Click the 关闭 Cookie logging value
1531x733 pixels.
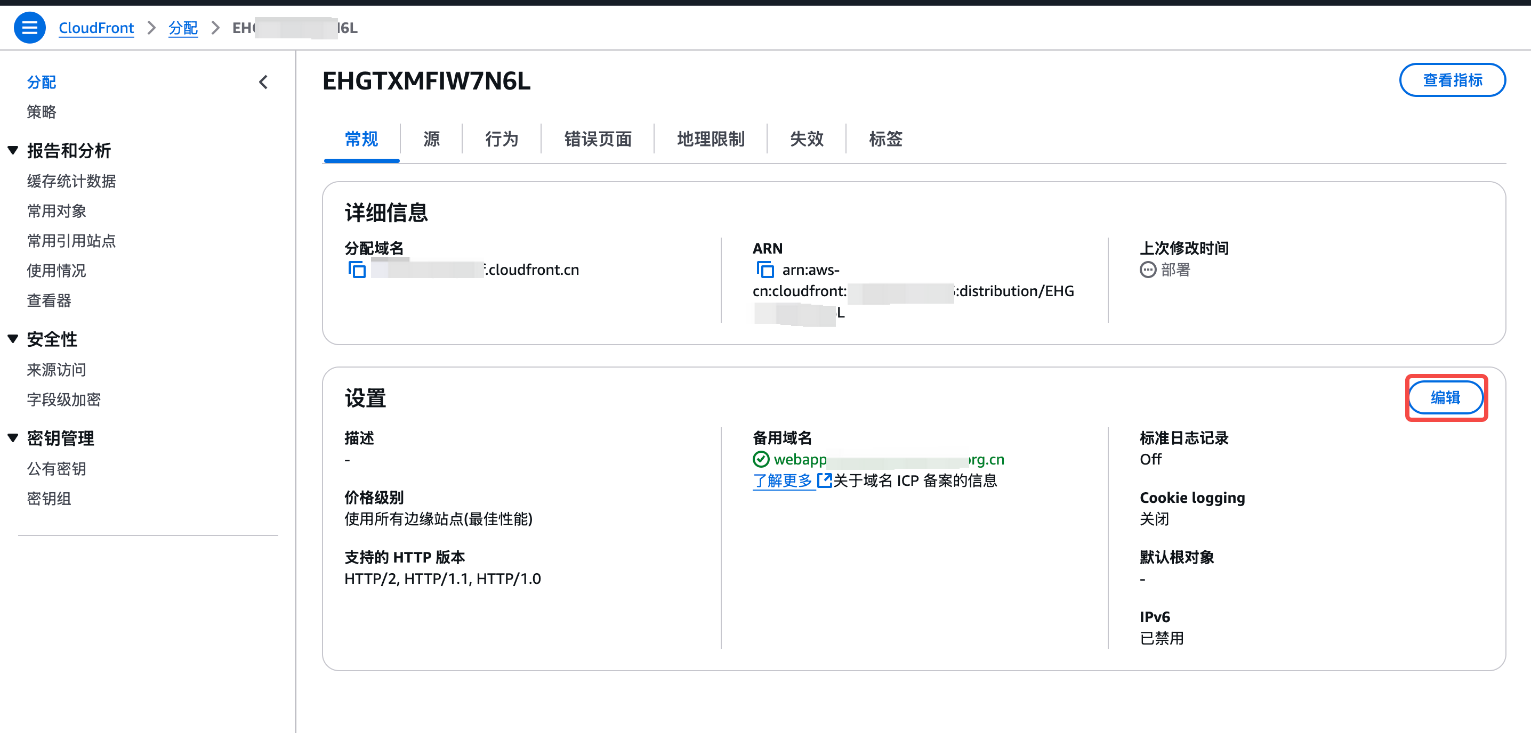(1154, 518)
